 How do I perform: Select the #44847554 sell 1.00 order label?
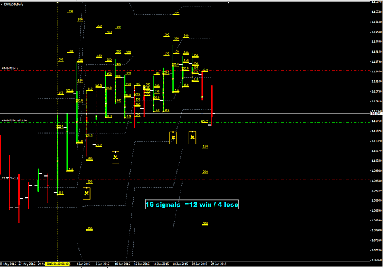click(x=14, y=121)
